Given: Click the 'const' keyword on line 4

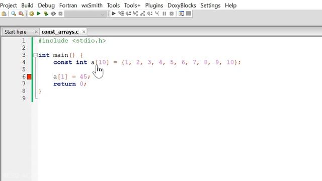Looking at the screenshot, I should (x=62, y=62).
